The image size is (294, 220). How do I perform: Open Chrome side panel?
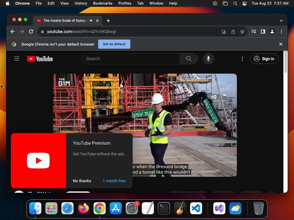(x=263, y=32)
